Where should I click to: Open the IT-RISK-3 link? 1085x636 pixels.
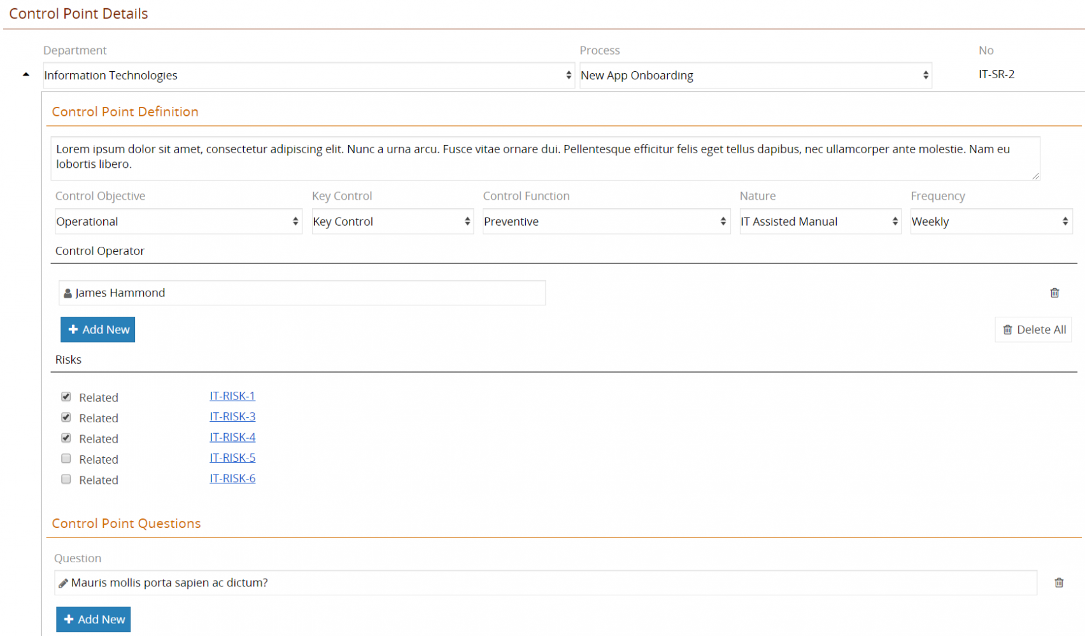tap(232, 417)
